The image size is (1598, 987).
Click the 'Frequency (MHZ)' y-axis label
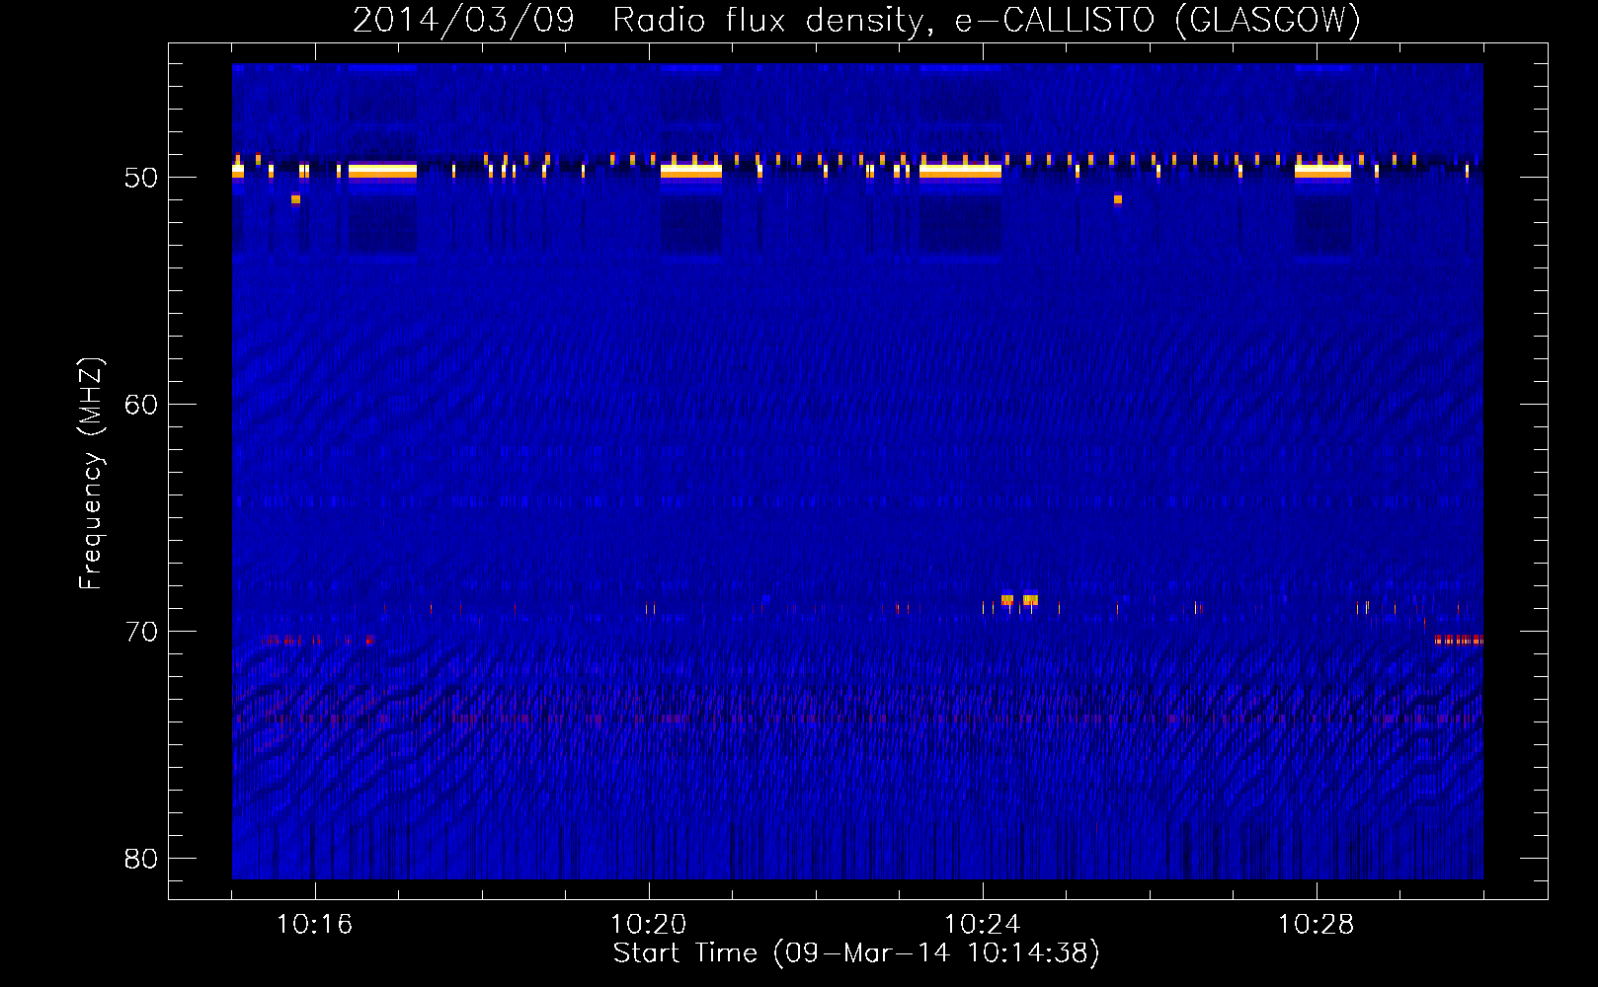coord(91,474)
